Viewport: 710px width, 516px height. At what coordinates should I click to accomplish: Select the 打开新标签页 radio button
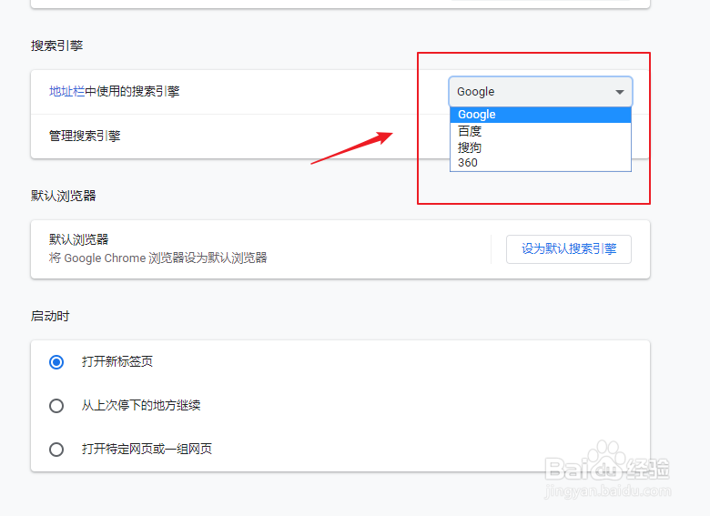pyautogui.click(x=56, y=362)
